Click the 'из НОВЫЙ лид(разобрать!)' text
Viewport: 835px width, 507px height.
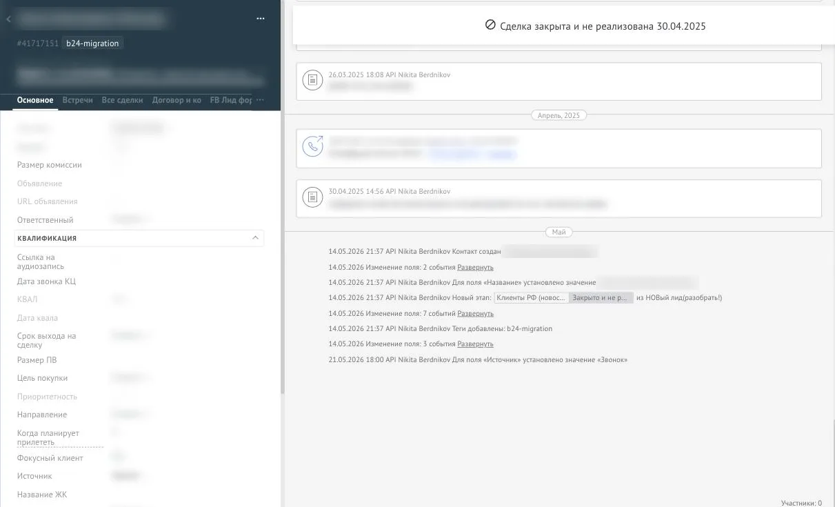679,298
